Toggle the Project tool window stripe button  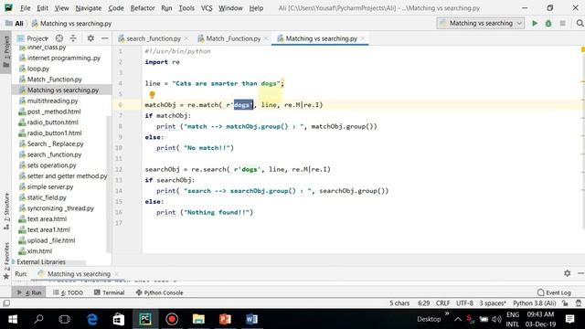point(6,51)
